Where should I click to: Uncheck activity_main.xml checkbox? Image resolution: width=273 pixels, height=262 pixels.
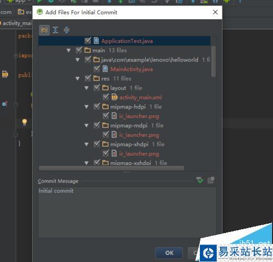pyautogui.click(x=106, y=97)
